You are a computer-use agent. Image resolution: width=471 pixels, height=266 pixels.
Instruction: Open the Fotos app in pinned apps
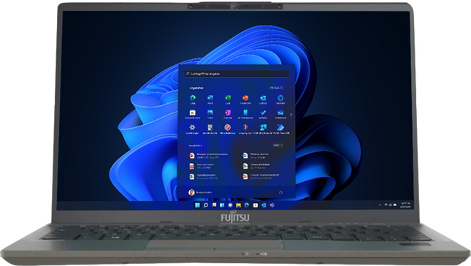[x=210, y=114]
